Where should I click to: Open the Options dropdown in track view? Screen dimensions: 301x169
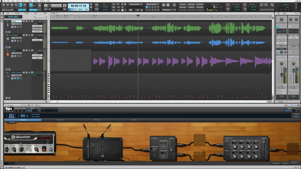pos(17,13)
